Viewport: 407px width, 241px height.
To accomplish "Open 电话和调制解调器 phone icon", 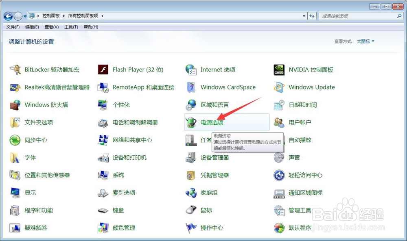I will tap(103, 123).
